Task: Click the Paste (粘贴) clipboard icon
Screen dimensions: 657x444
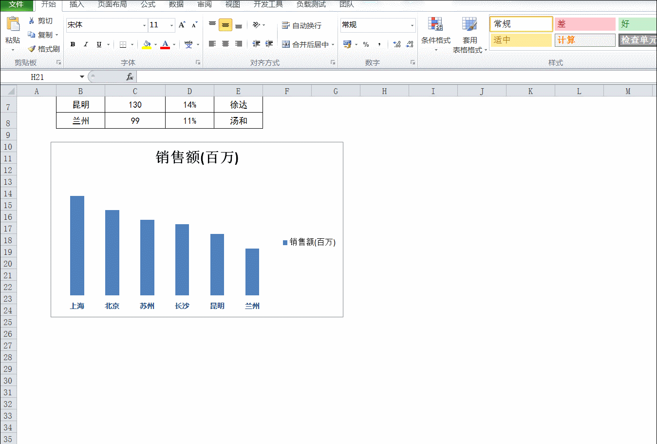Action: [13, 24]
